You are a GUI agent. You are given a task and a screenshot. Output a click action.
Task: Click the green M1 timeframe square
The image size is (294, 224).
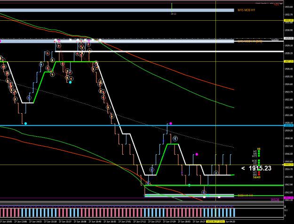259,151
